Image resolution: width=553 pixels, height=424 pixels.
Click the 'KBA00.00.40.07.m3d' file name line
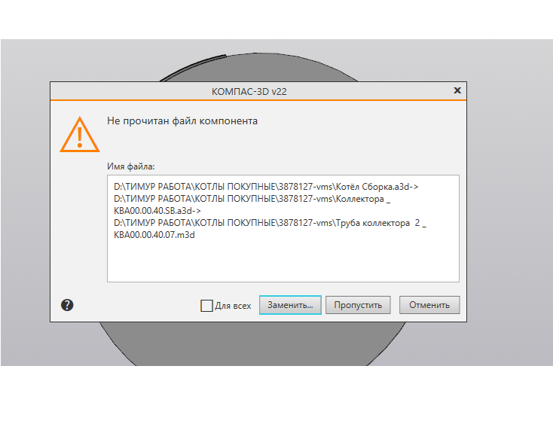(x=154, y=235)
